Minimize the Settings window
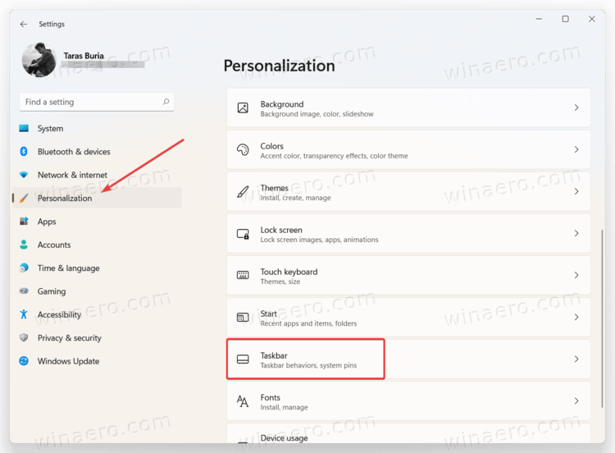This screenshot has height=453, width=615. [x=539, y=19]
